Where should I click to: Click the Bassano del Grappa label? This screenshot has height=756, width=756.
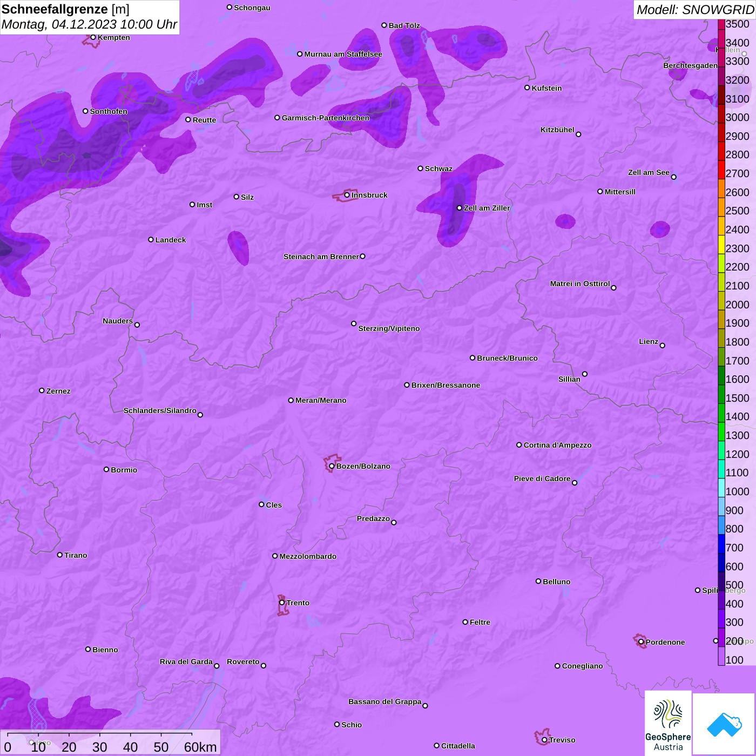click(385, 701)
